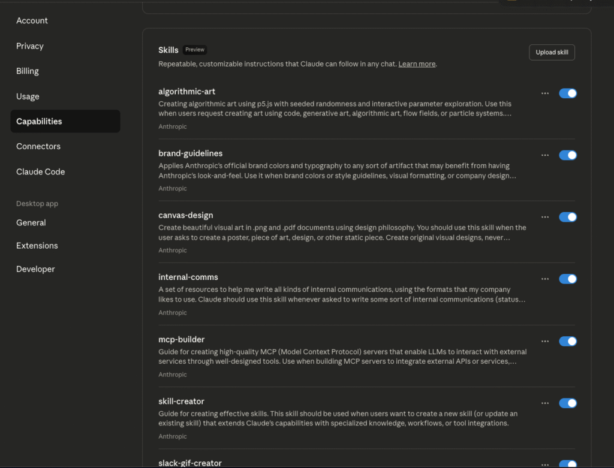This screenshot has width=614, height=468.
Task: Open more options for algorithmic-art skill
Action: tap(544, 93)
